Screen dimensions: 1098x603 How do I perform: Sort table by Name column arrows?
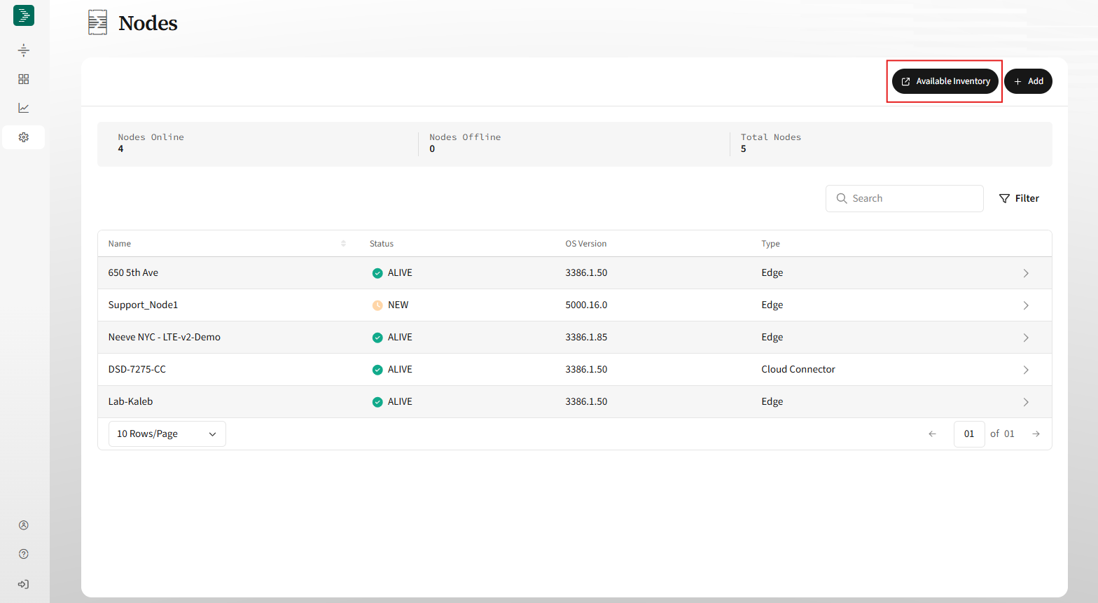point(343,243)
